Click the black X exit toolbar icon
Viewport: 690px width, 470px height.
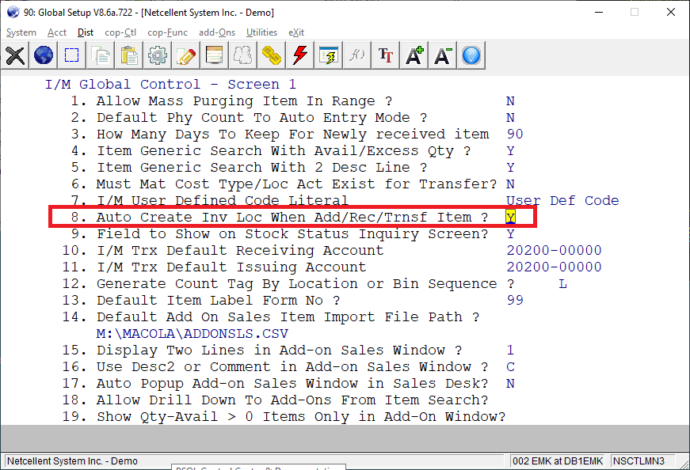pos(16,55)
